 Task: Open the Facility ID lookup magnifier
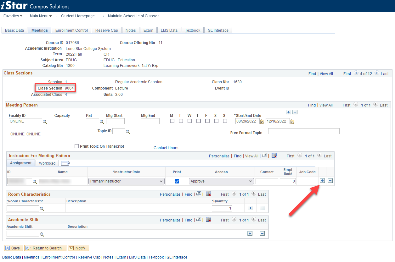tap(45, 122)
